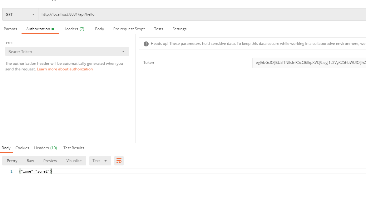The width and height of the screenshot is (366, 224).
Task: Click the Heads up warning icon
Action: point(146,44)
